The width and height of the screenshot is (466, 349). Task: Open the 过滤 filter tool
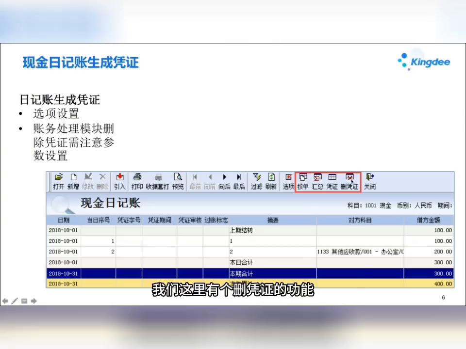click(x=257, y=180)
